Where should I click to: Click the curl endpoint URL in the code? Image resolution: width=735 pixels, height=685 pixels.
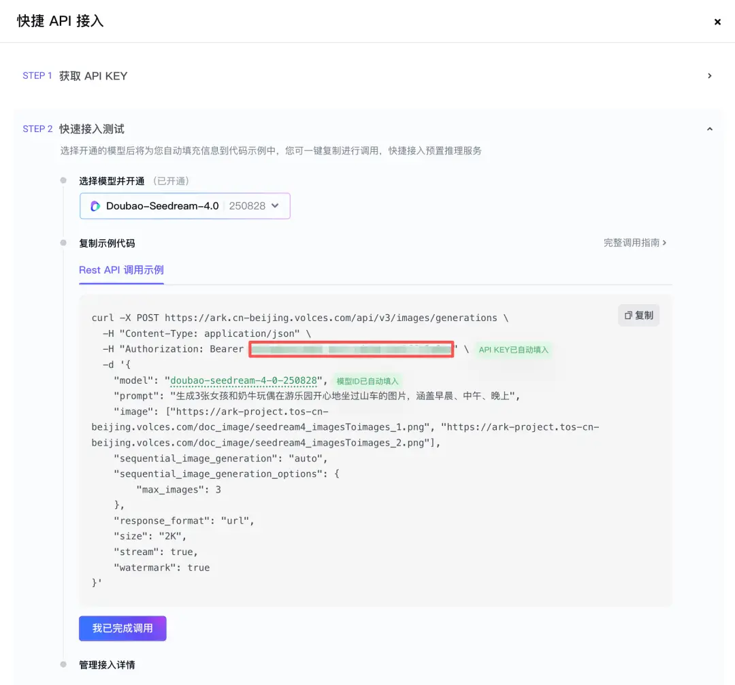pos(331,318)
